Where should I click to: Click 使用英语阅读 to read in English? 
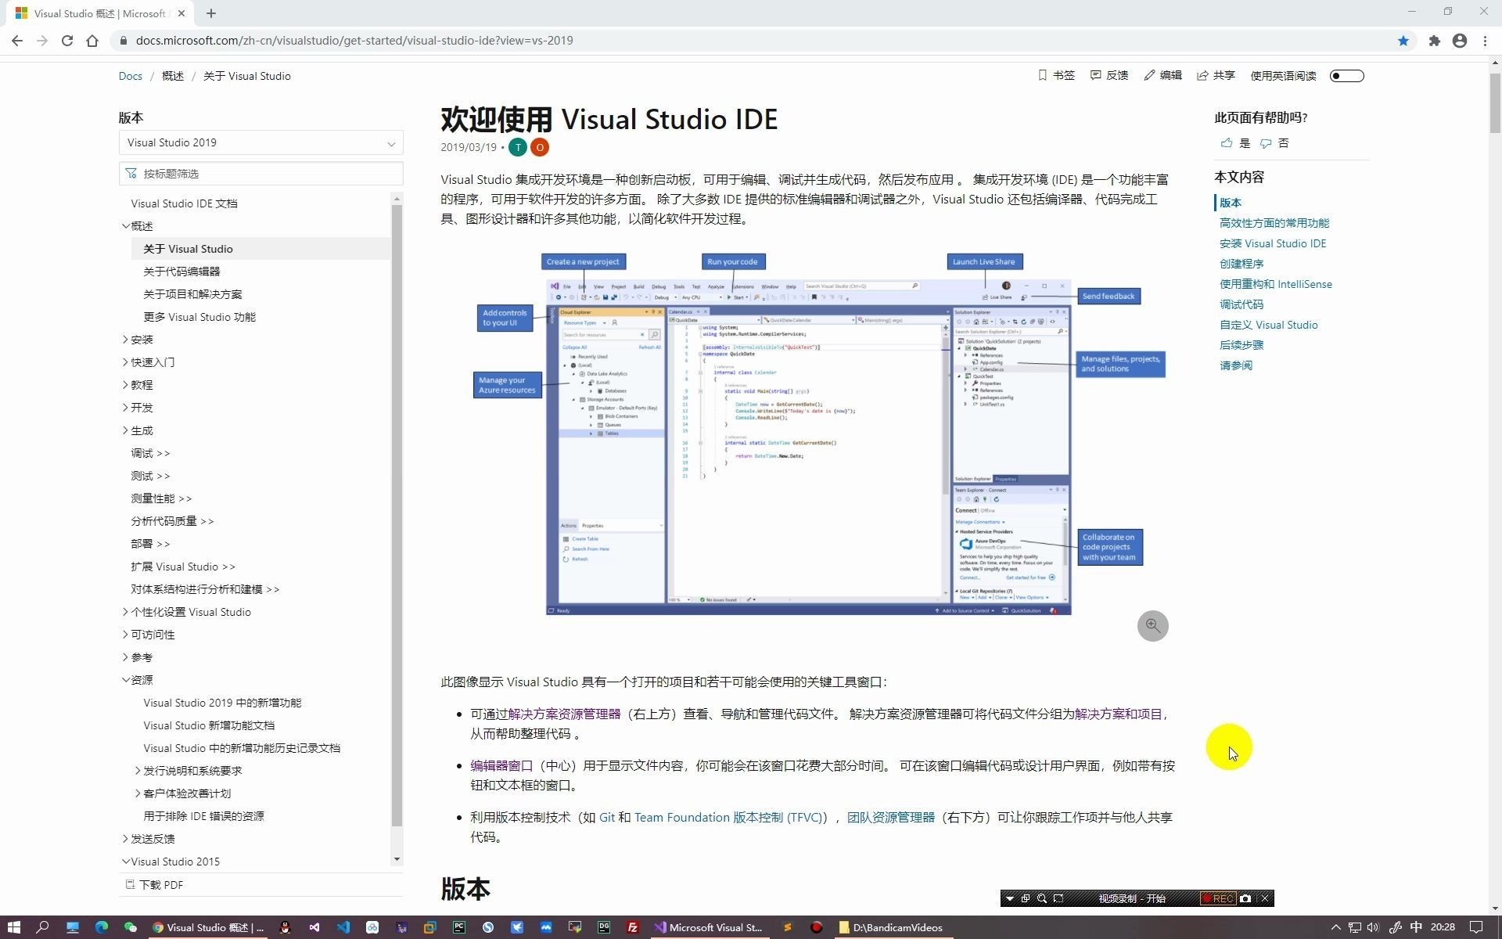pos(1282,75)
